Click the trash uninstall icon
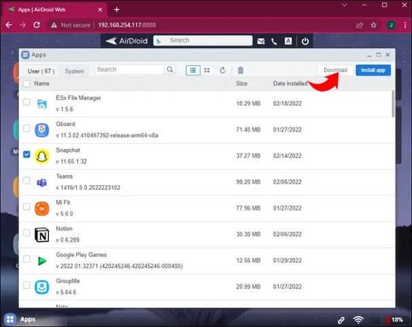The width and height of the screenshot is (412, 327). 240,70
